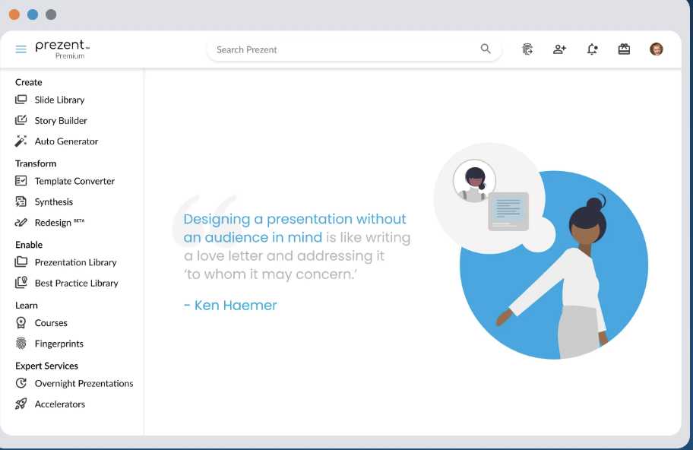Click the Prezent Premium logo
This screenshot has width=693, height=450.
[62, 49]
